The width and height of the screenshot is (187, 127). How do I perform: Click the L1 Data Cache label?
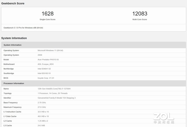pyautogui.click(x=10, y=116)
